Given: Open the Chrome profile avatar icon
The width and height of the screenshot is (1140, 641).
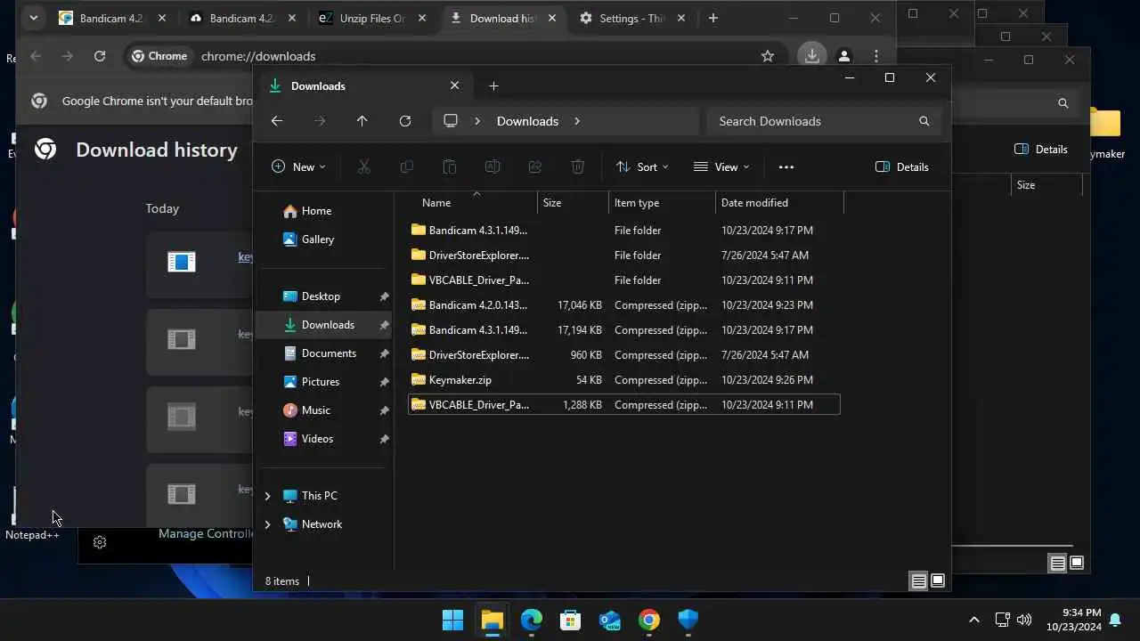Looking at the screenshot, I should click(x=844, y=56).
